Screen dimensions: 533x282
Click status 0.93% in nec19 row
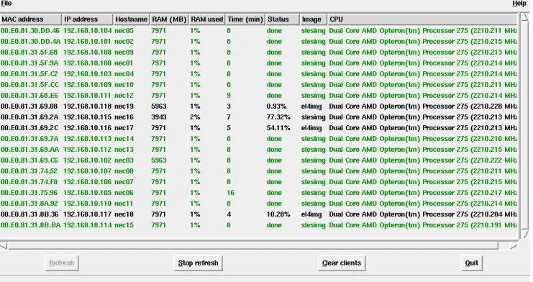click(276, 106)
